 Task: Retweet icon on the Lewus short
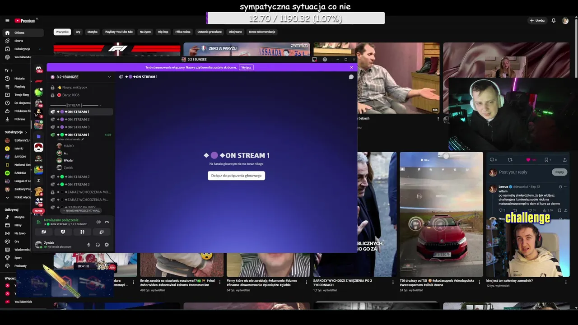(x=510, y=160)
